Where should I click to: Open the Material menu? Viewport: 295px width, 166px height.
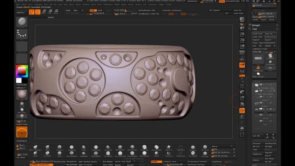pos(86,4)
